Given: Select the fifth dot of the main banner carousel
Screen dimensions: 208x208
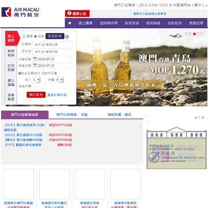Looking at the screenshot, I should pyautogui.click(x=202, y=34).
